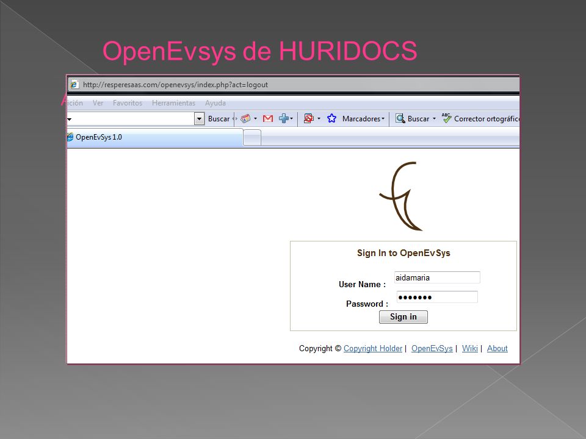Click the OpenEvSys logo above sign-in box

click(x=402, y=196)
